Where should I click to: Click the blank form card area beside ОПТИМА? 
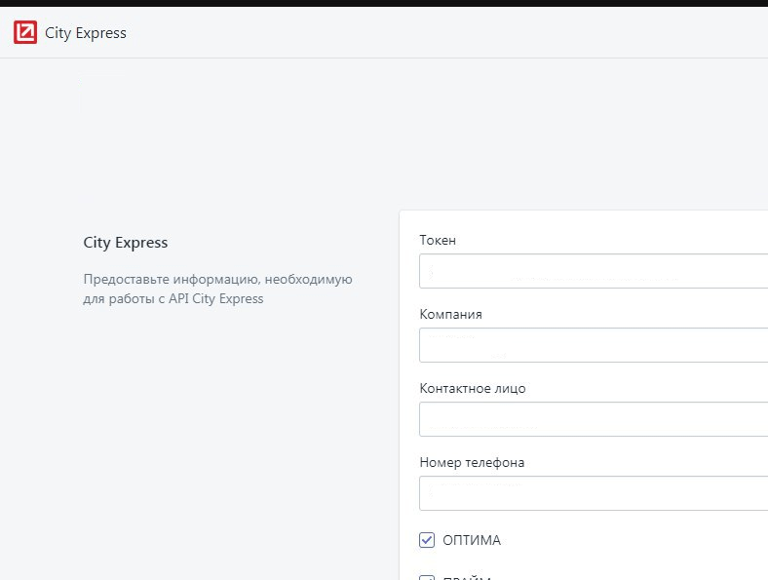point(634,540)
